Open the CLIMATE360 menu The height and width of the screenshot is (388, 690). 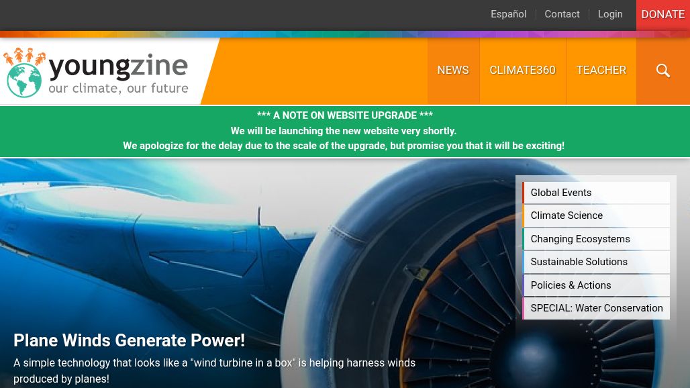(522, 70)
